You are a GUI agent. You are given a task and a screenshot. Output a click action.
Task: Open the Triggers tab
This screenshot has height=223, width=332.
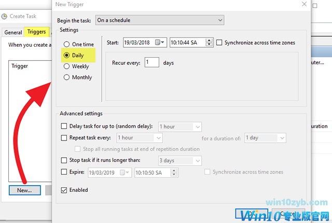pos(36,32)
